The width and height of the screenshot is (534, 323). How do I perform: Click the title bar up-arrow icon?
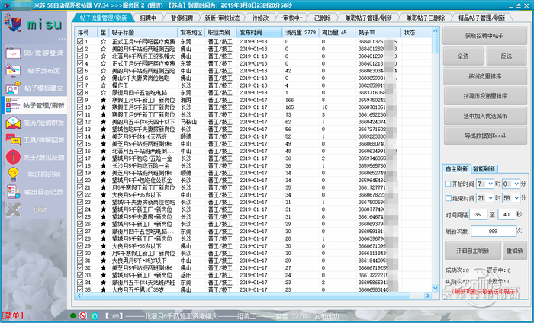pos(518,6)
